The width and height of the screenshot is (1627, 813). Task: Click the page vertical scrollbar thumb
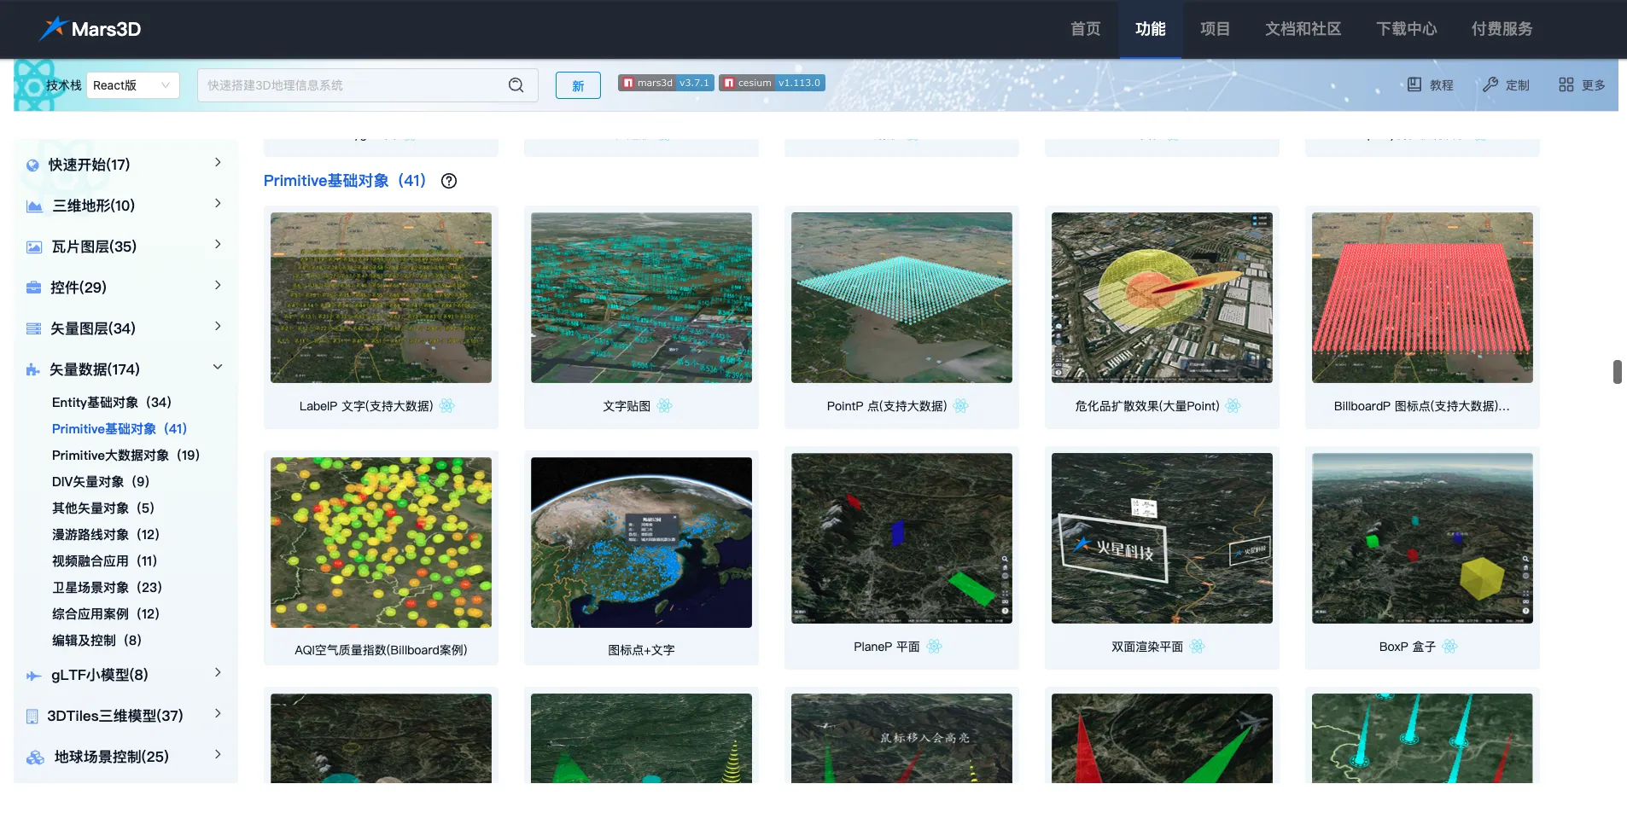[1617, 372]
